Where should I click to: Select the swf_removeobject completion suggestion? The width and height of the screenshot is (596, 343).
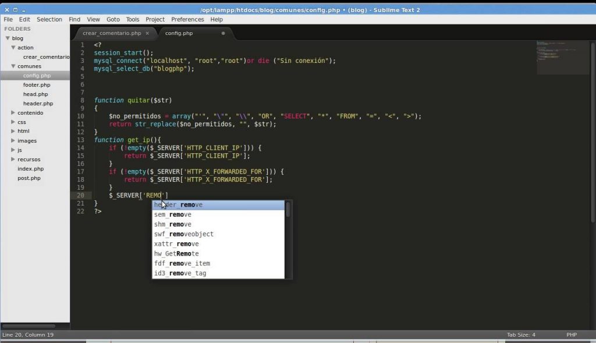tap(184, 234)
